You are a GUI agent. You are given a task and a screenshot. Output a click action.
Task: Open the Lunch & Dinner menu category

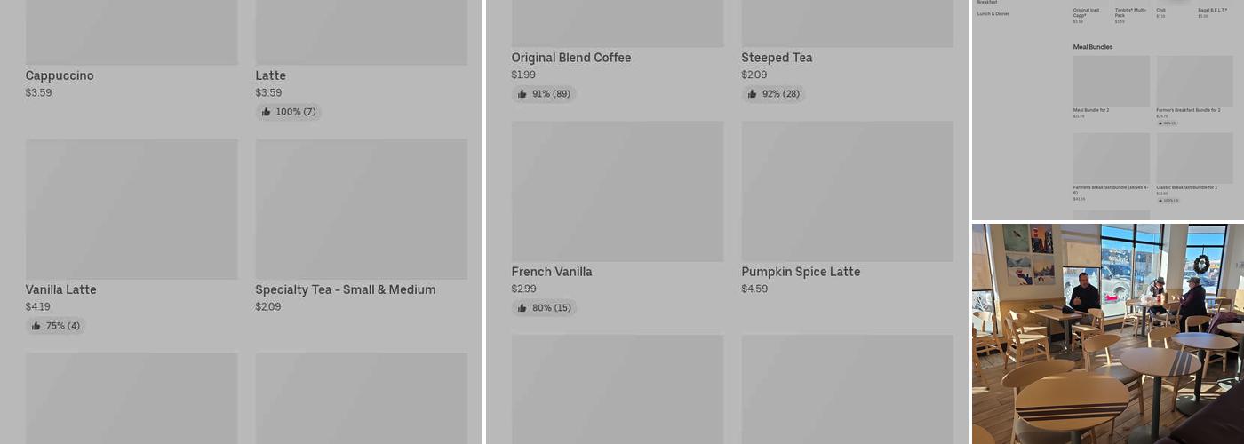click(993, 14)
